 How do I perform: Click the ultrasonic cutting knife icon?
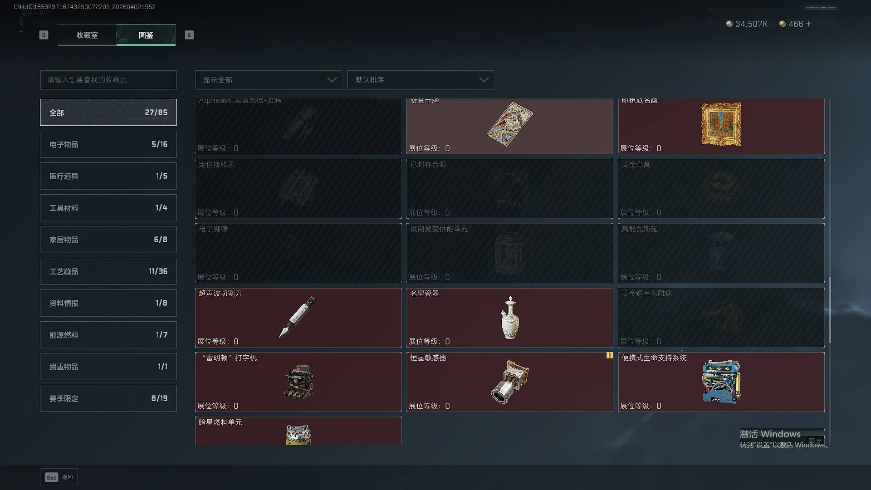pyautogui.click(x=297, y=317)
